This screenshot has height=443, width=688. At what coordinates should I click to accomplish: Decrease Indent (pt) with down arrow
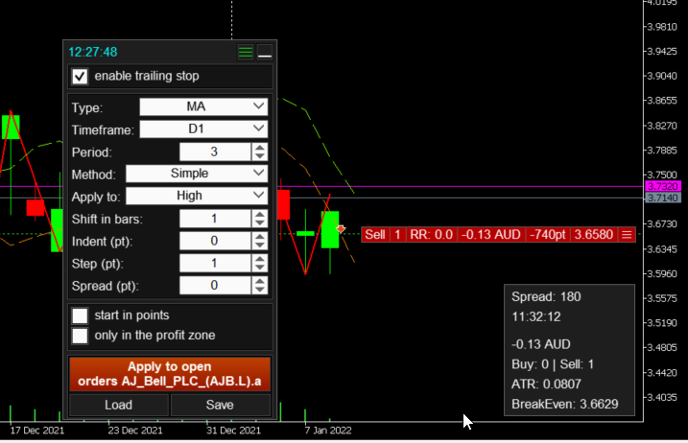coord(260,245)
